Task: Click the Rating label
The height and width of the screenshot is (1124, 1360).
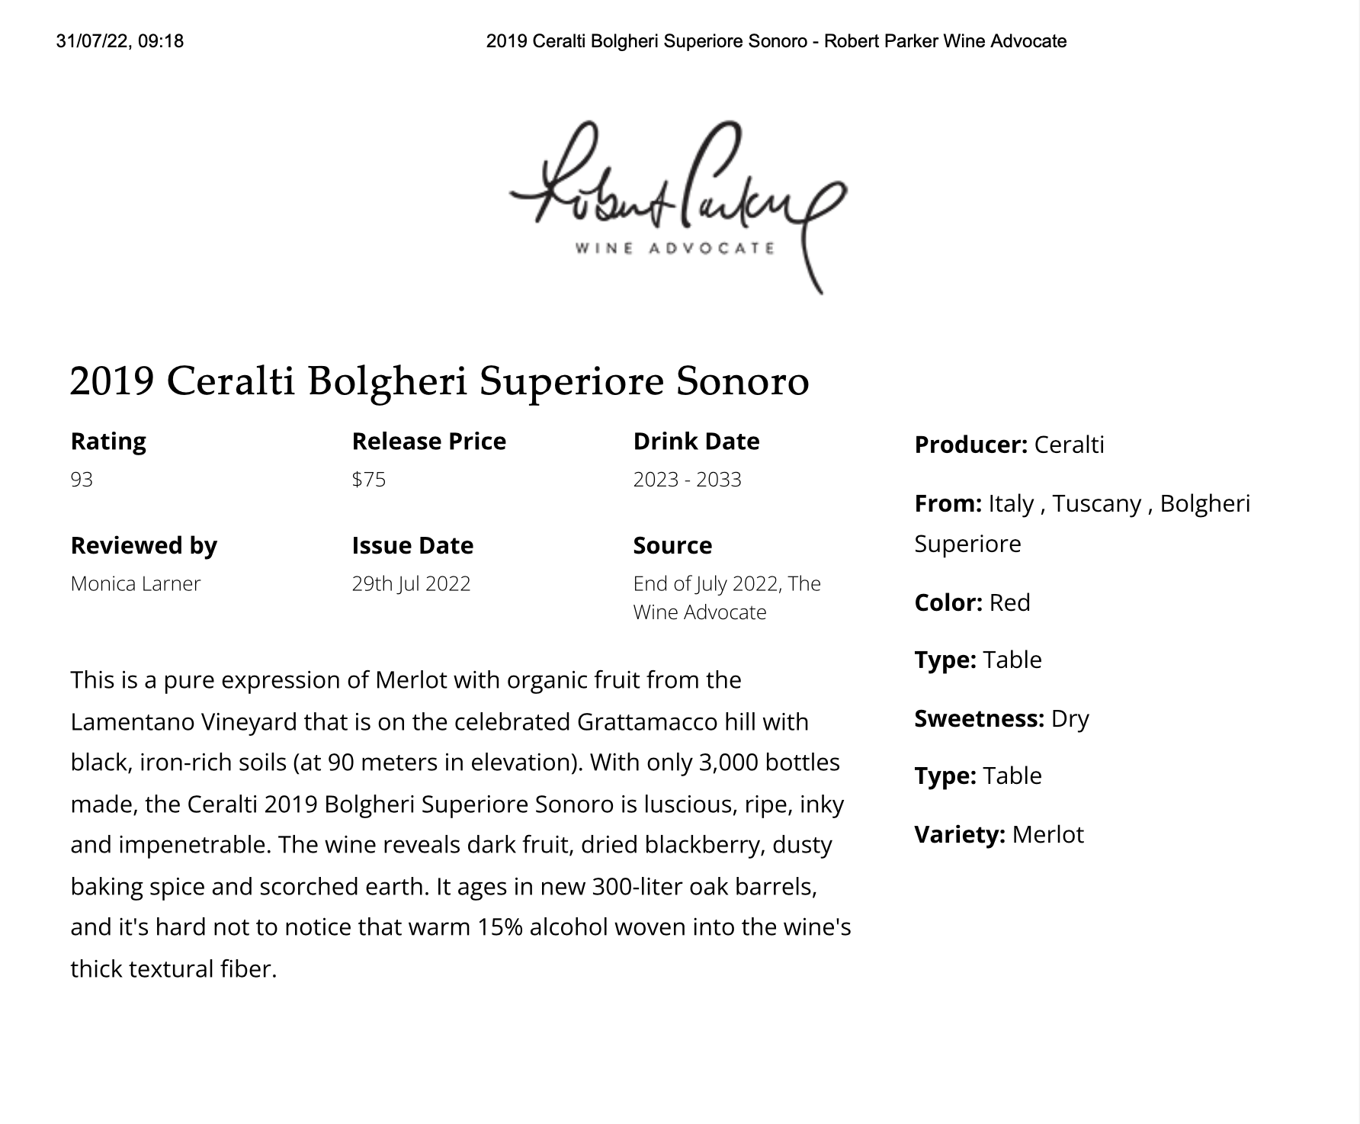Action: pos(108,442)
